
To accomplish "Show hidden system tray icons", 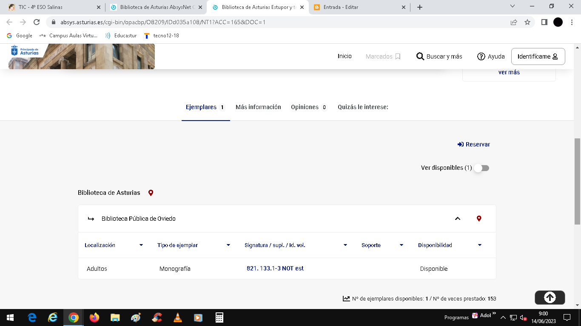I will (x=503, y=318).
